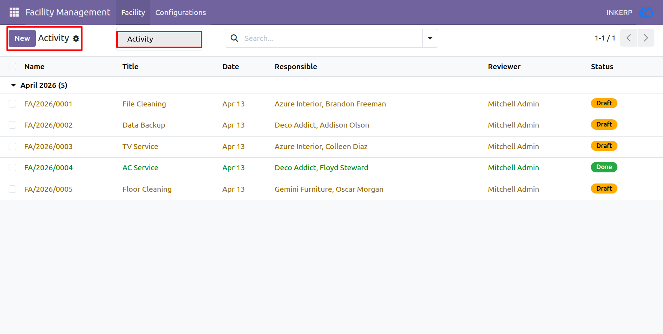Create a New activity record
Screen dimensions: 663x334
pos(22,38)
